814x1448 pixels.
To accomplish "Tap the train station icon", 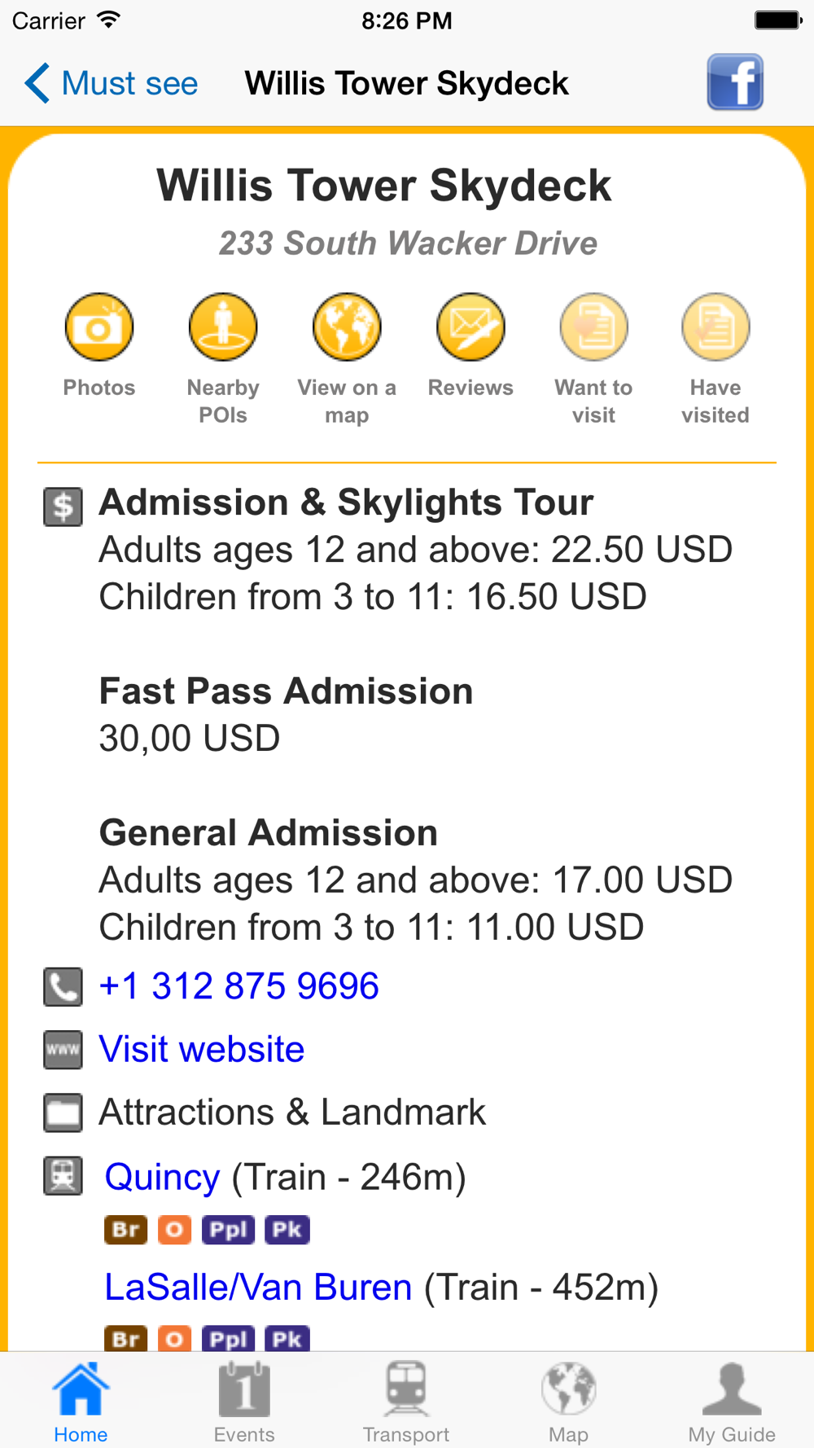I will coord(63,1176).
